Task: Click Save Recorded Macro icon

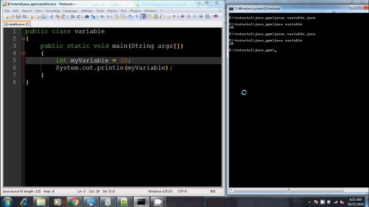Action: coord(207,17)
